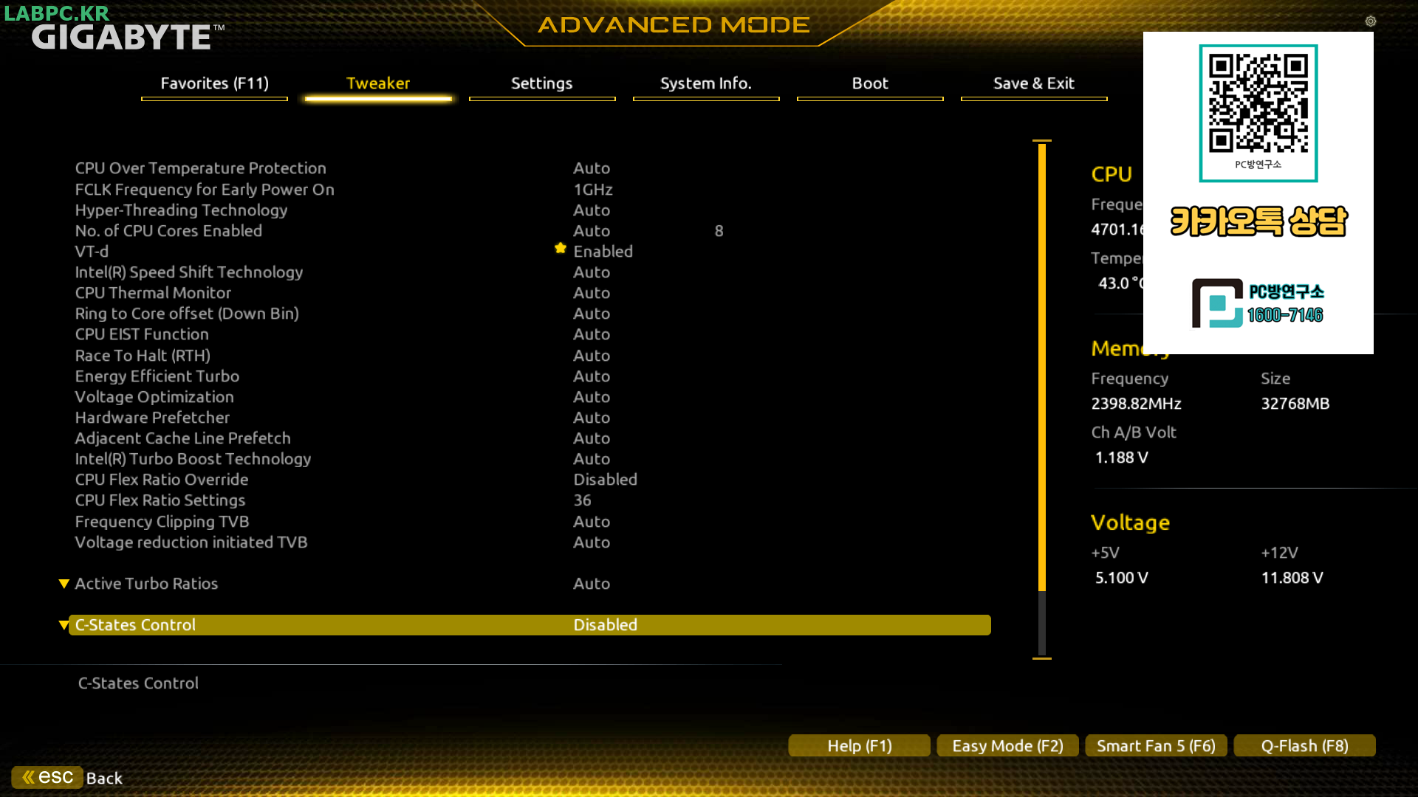
Task: Click the arrow beside Active Turbo Ratios
Action: (x=64, y=584)
